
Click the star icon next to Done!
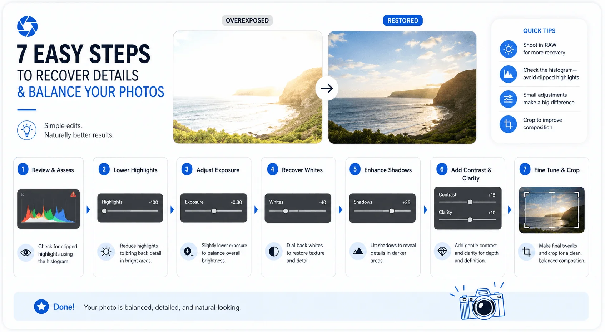pyautogui.click(x=41, y=307)
